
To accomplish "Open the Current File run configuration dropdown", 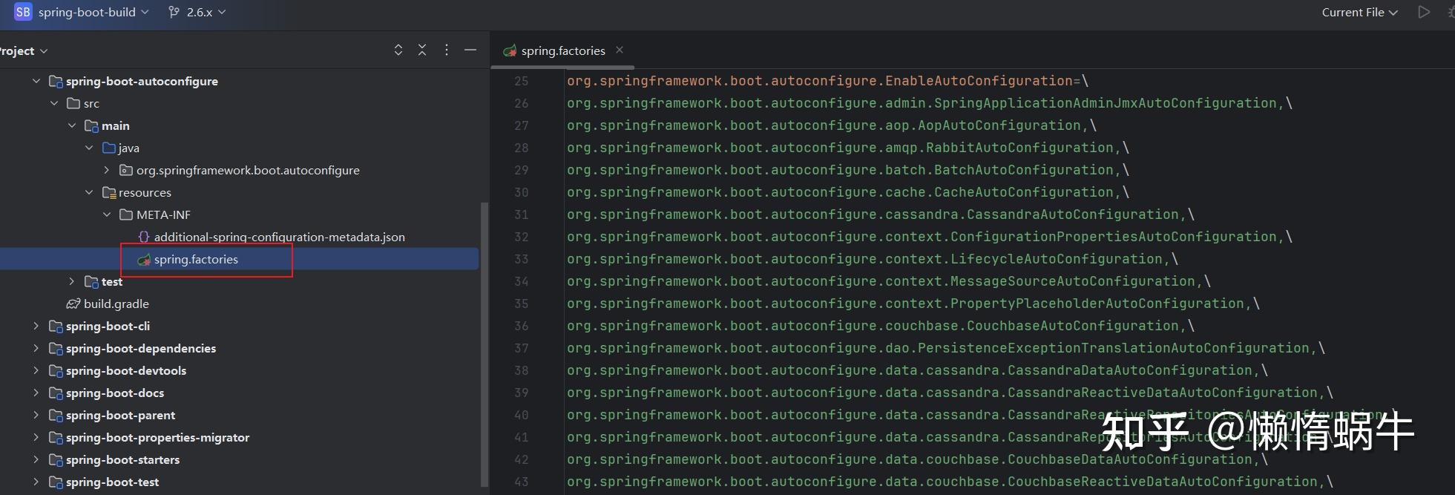I will (1359, 12).
